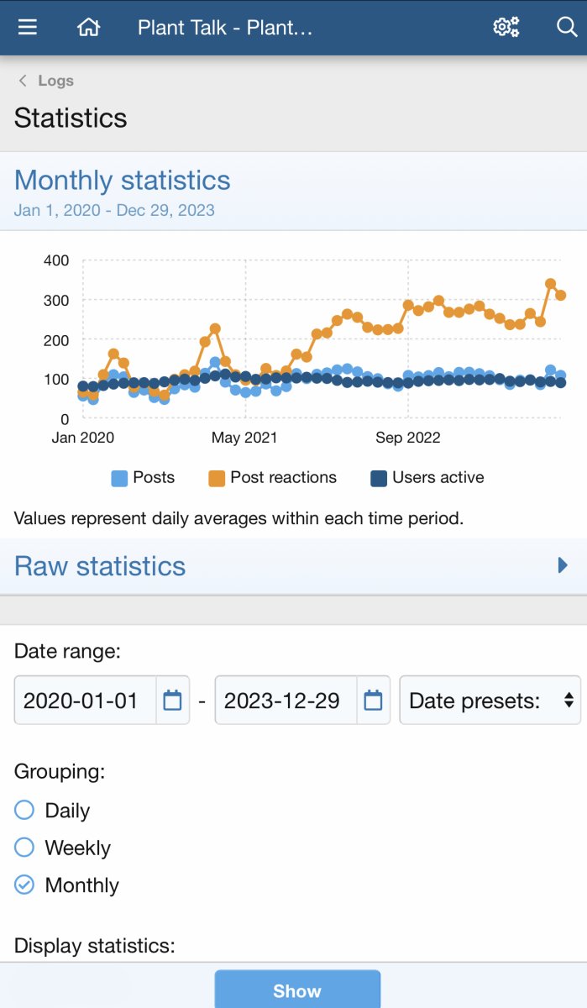The height and width of the screenshot is (1008, 587).
Task: Click the date range subtitle text
Action: (114, 210)
